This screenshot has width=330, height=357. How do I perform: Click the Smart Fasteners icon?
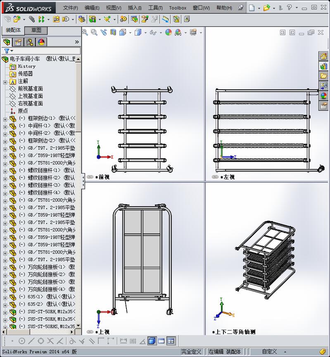coord(56,19)
